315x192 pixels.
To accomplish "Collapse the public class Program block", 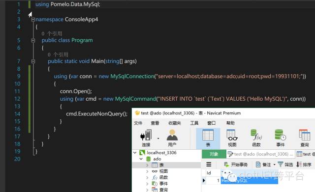I will [x=33, y=40].
